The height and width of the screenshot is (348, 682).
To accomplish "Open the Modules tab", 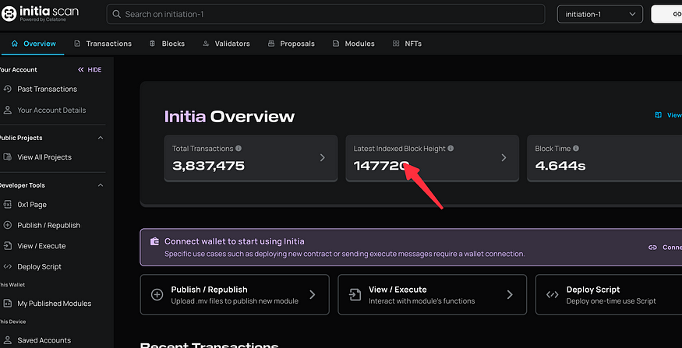I will point(354,44).
